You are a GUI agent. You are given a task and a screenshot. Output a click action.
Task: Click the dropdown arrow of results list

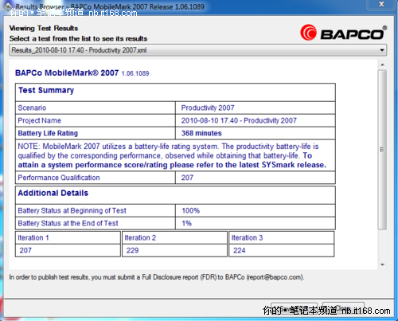click(382, 50)
